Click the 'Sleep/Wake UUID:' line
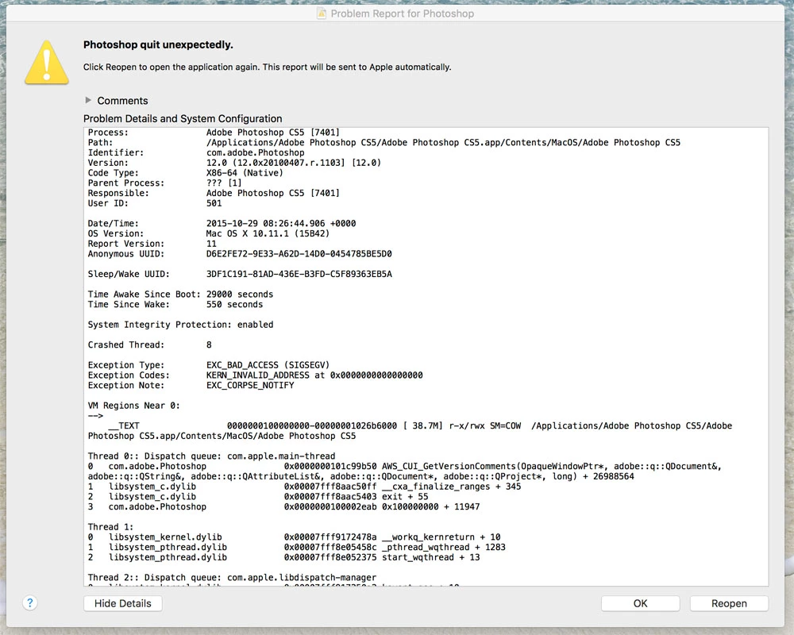The width and height of the screenshot is (794, 635). coord(240,275)
